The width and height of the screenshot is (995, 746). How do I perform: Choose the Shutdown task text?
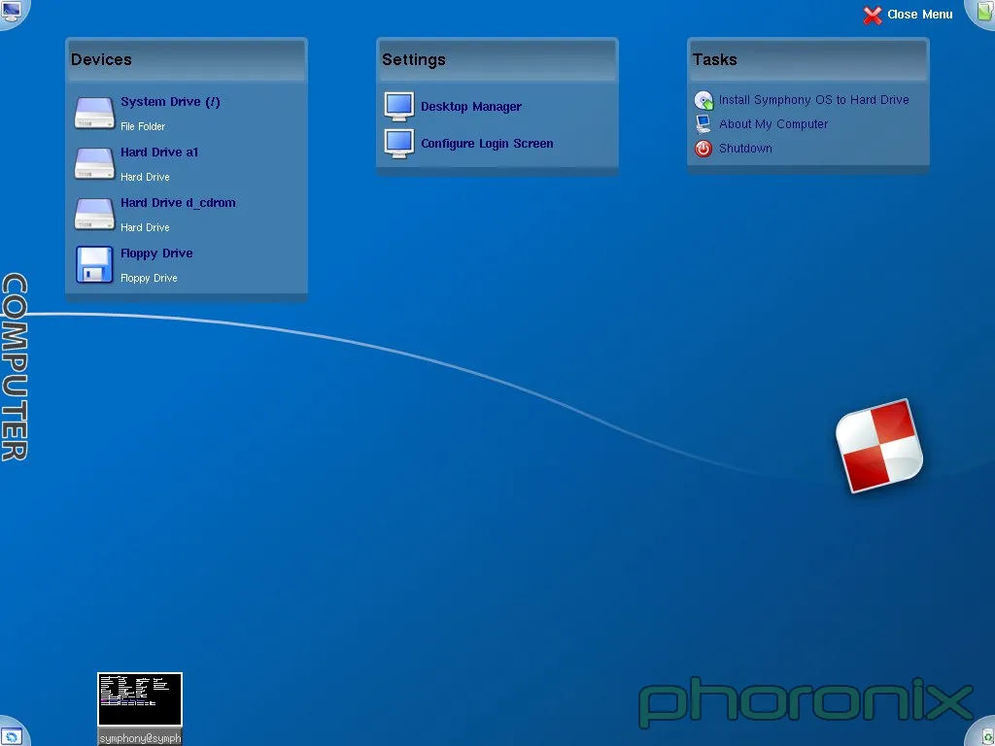point(745,148)
